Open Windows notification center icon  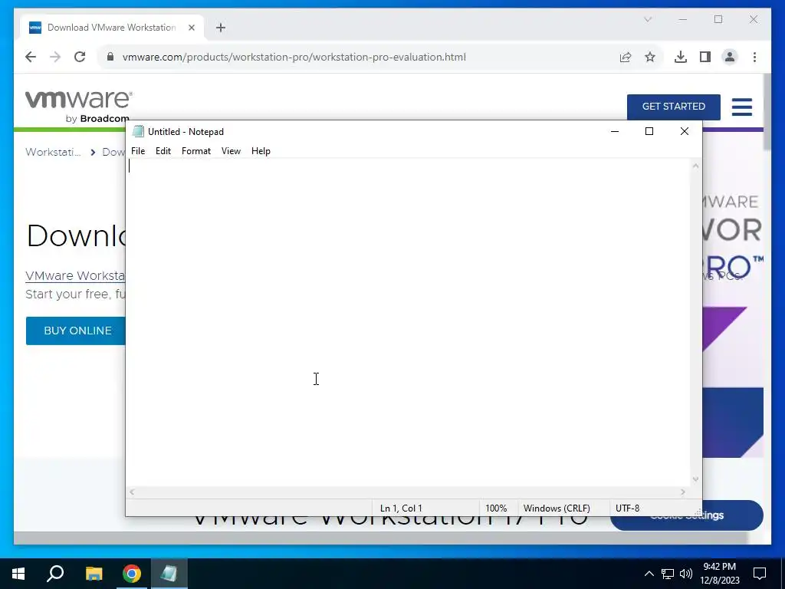click(760, 574)
